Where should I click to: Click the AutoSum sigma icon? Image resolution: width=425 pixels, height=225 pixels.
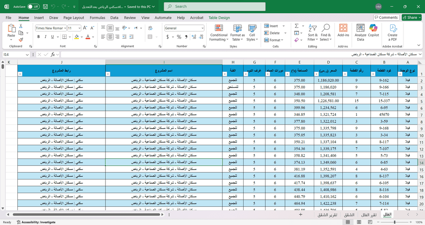point(297,26)
